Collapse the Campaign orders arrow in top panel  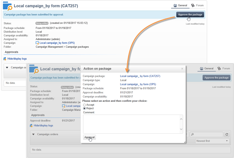tap(7, 67)
